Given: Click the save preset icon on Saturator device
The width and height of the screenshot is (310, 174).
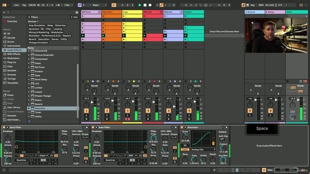Looking at the screenshot, I should (x=226, y=128).
